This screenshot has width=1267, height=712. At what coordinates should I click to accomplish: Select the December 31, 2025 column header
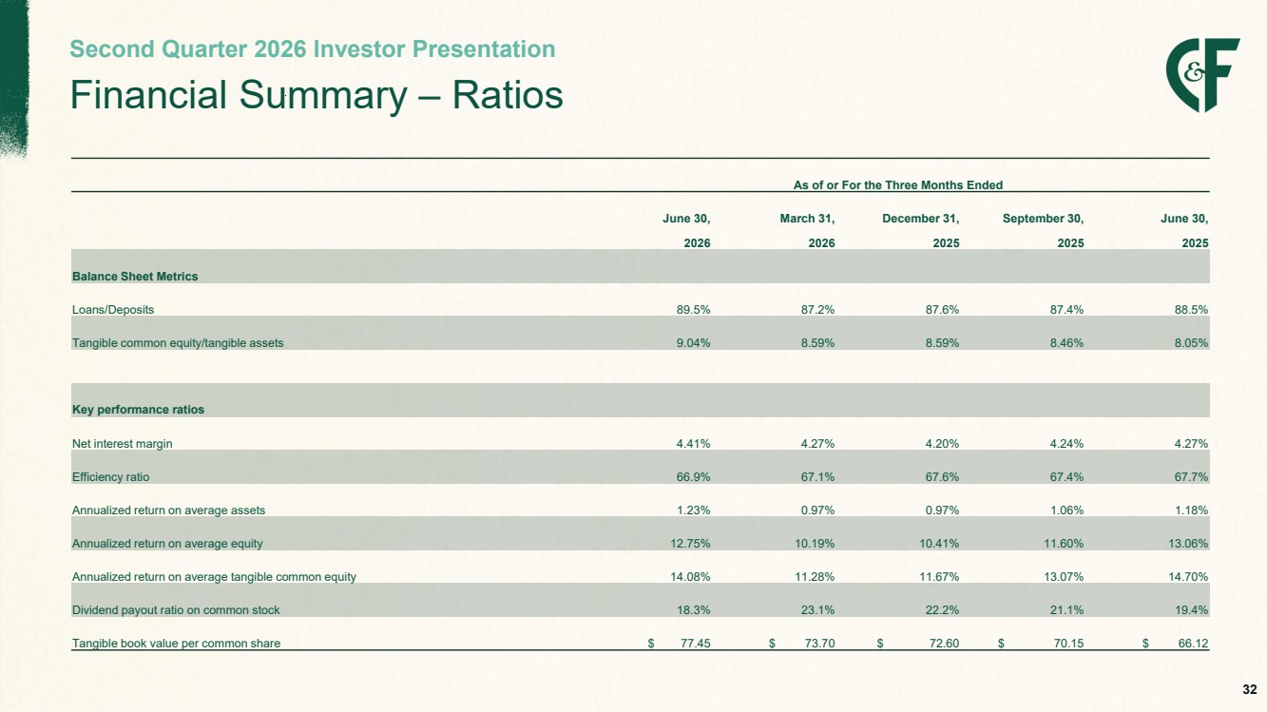point(920,231)
